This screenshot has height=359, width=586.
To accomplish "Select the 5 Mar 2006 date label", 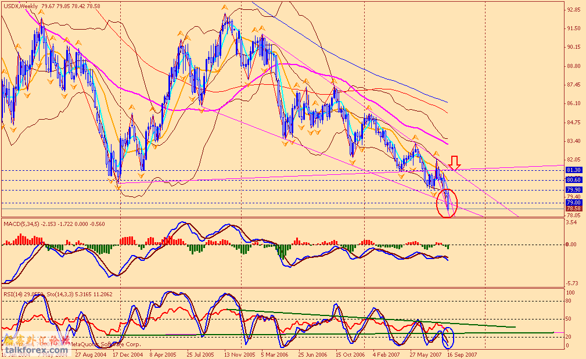I will tap(275, 354).
